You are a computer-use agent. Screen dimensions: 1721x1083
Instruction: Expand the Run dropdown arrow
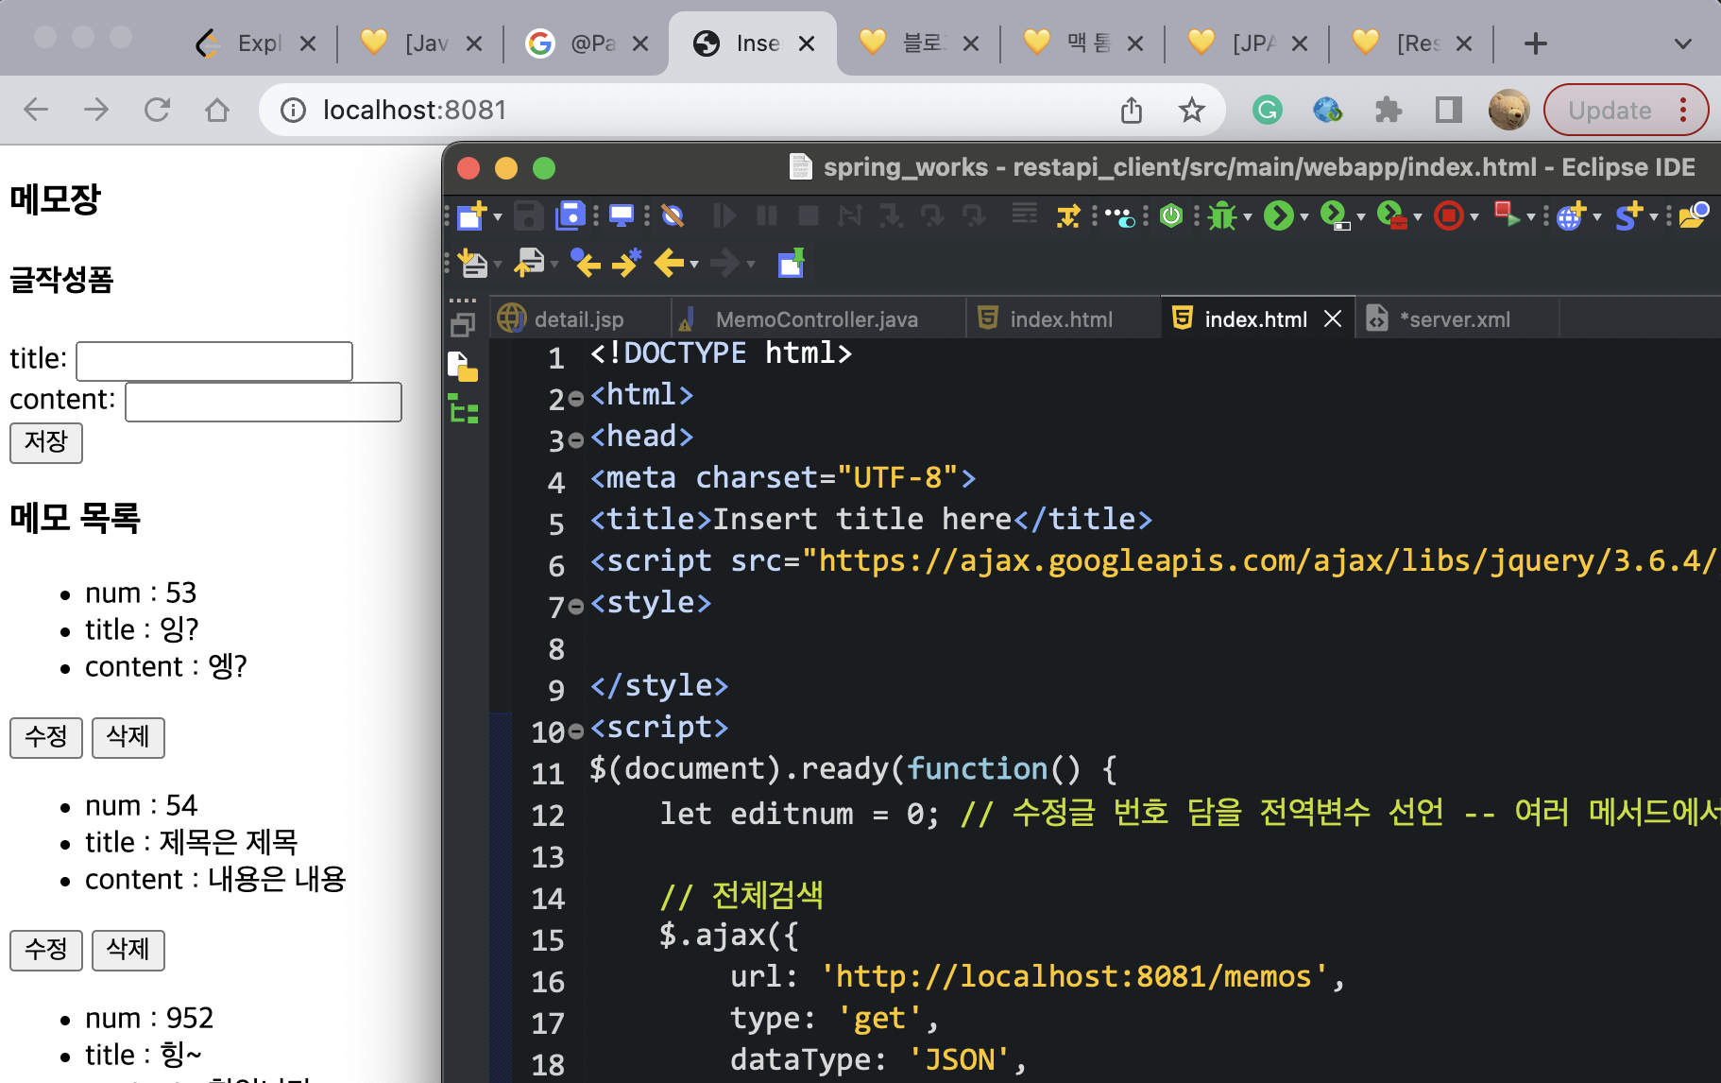click(1304, 217)
